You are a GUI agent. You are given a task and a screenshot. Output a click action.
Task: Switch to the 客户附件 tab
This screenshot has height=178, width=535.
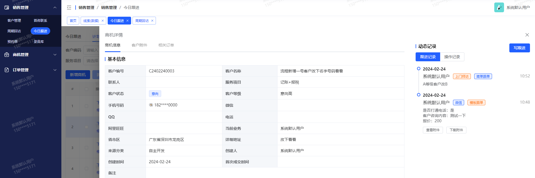pyautogui.click(x=139, y=45)
